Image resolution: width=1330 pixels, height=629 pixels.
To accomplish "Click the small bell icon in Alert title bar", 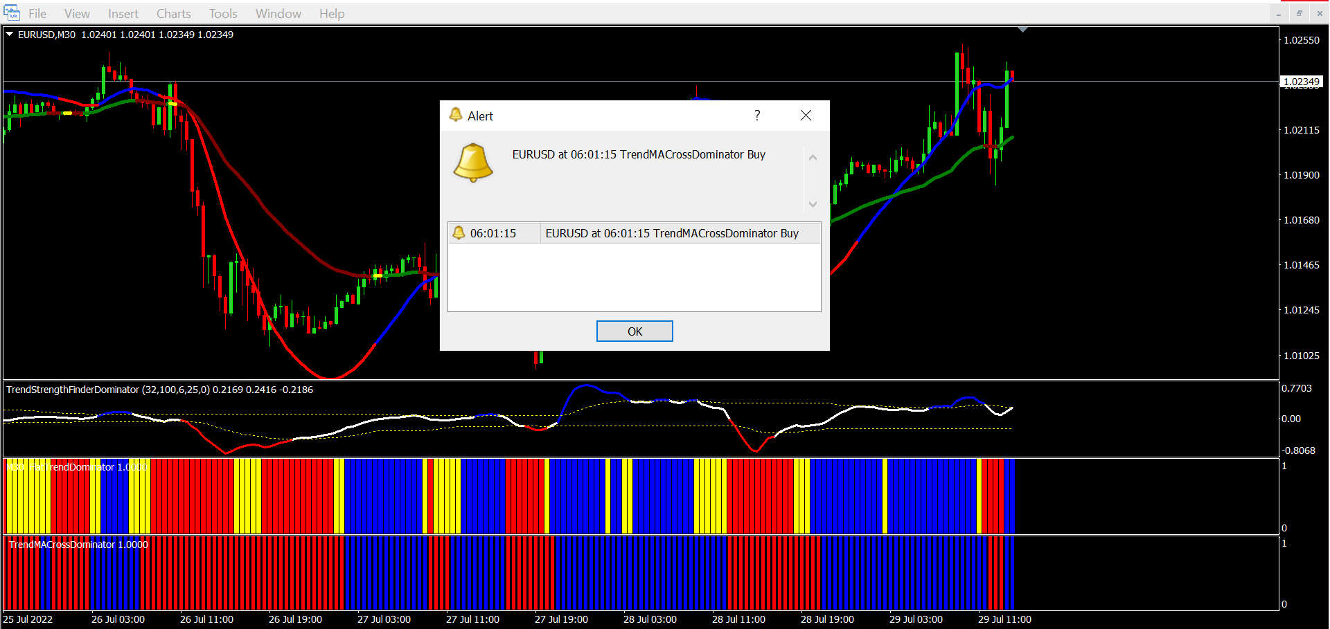I will point(455,115).
